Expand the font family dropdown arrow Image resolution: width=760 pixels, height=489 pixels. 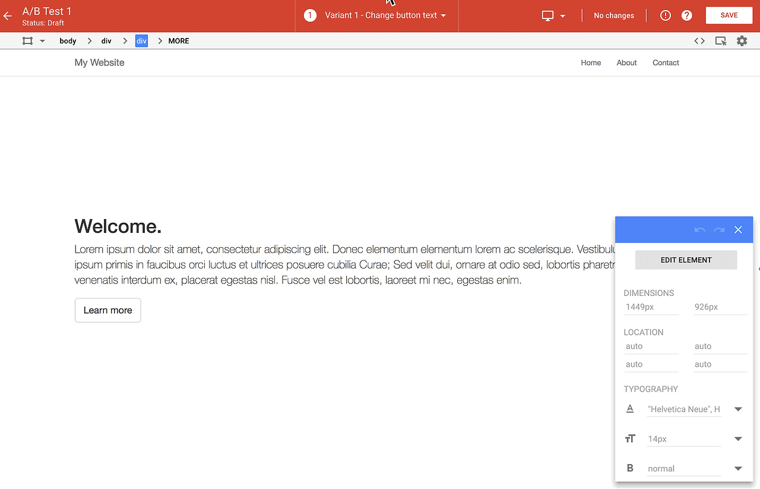[738, 409]
